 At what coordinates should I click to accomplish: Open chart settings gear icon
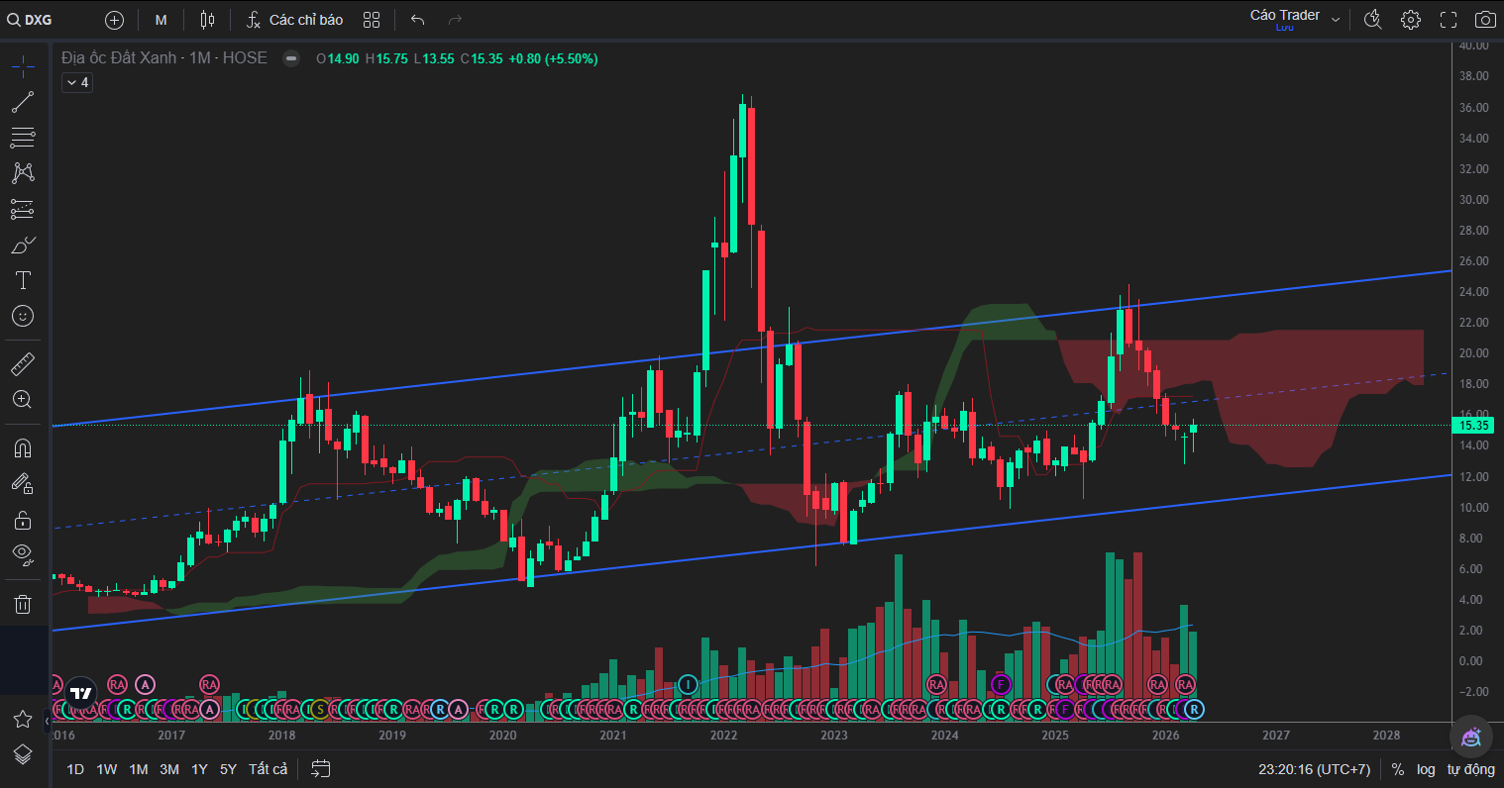[x=1411, y=20]
